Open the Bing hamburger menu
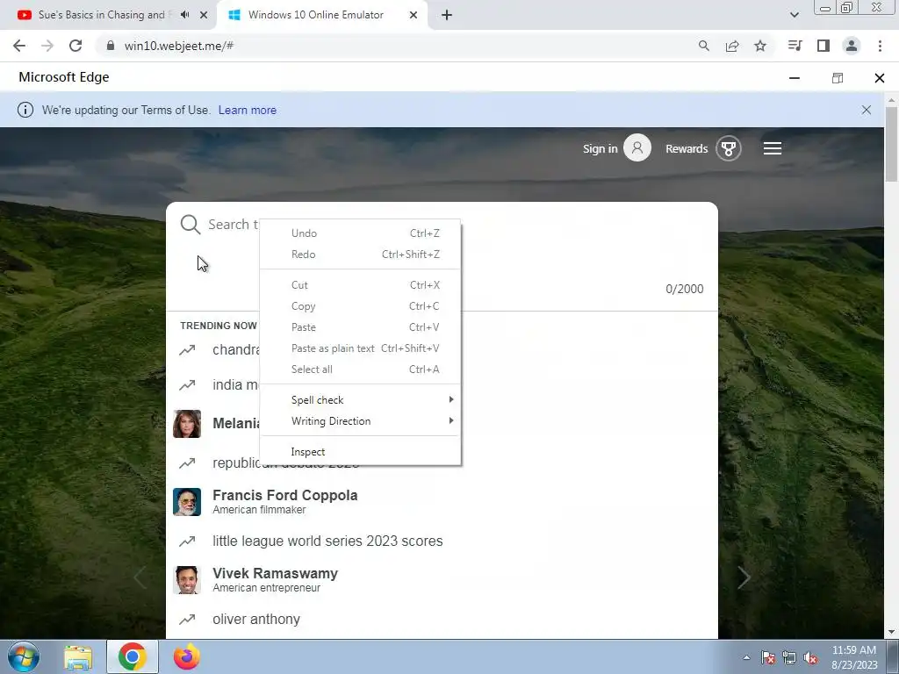 773,149
